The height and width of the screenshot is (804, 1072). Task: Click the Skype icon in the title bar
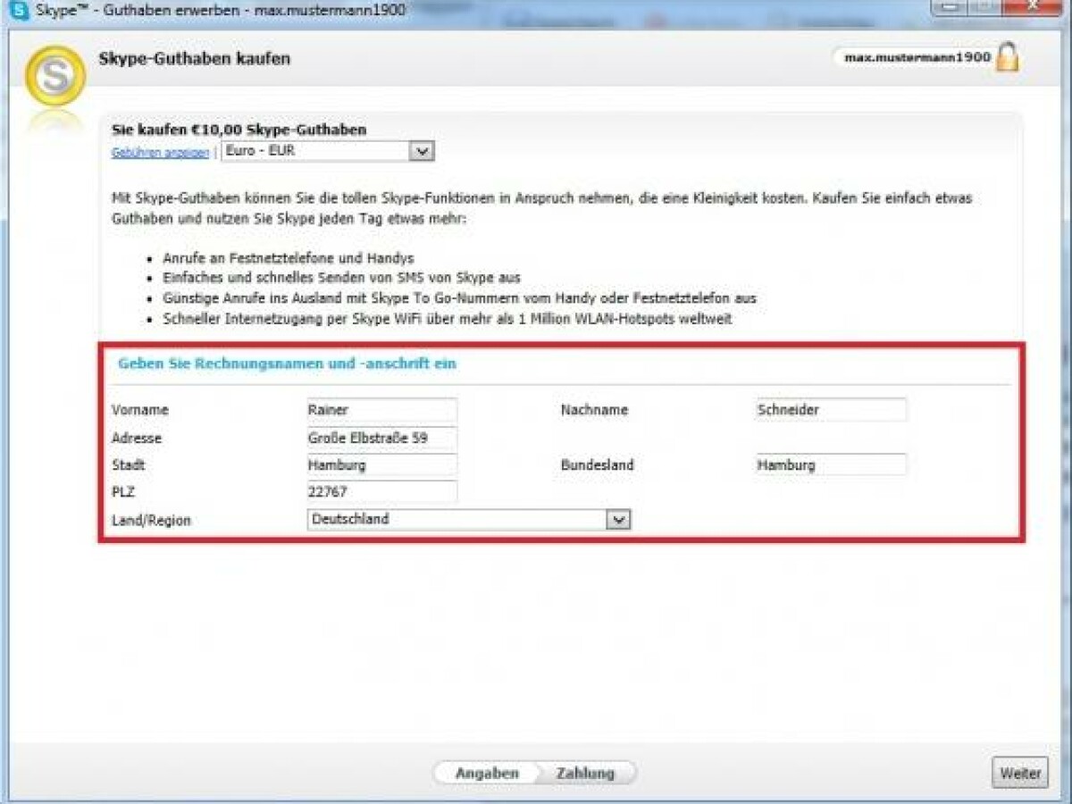pos(18,11)
